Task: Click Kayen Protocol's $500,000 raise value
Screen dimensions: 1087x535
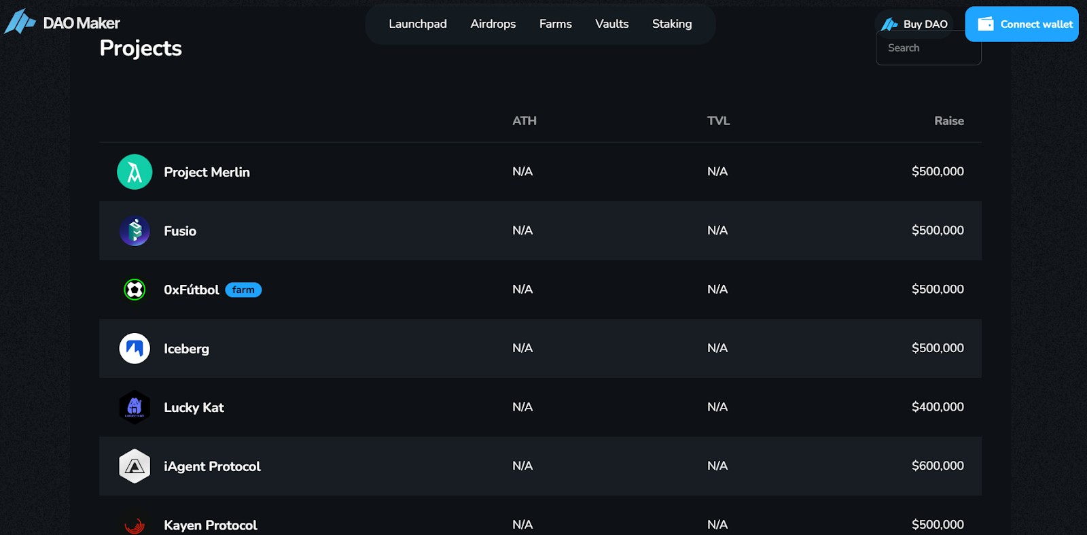Action: tap(938, 524)
